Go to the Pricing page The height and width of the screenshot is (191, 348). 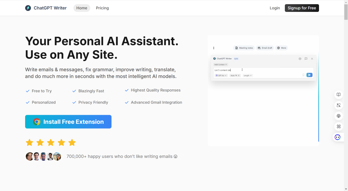click(102, 8)
